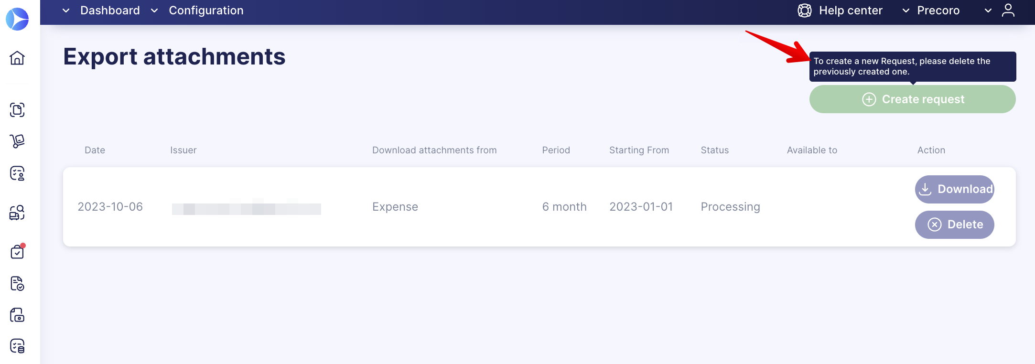Screen dimensions: 1035x364
Task: Open the supplier search sidebar icon
Action: (17, 212)
